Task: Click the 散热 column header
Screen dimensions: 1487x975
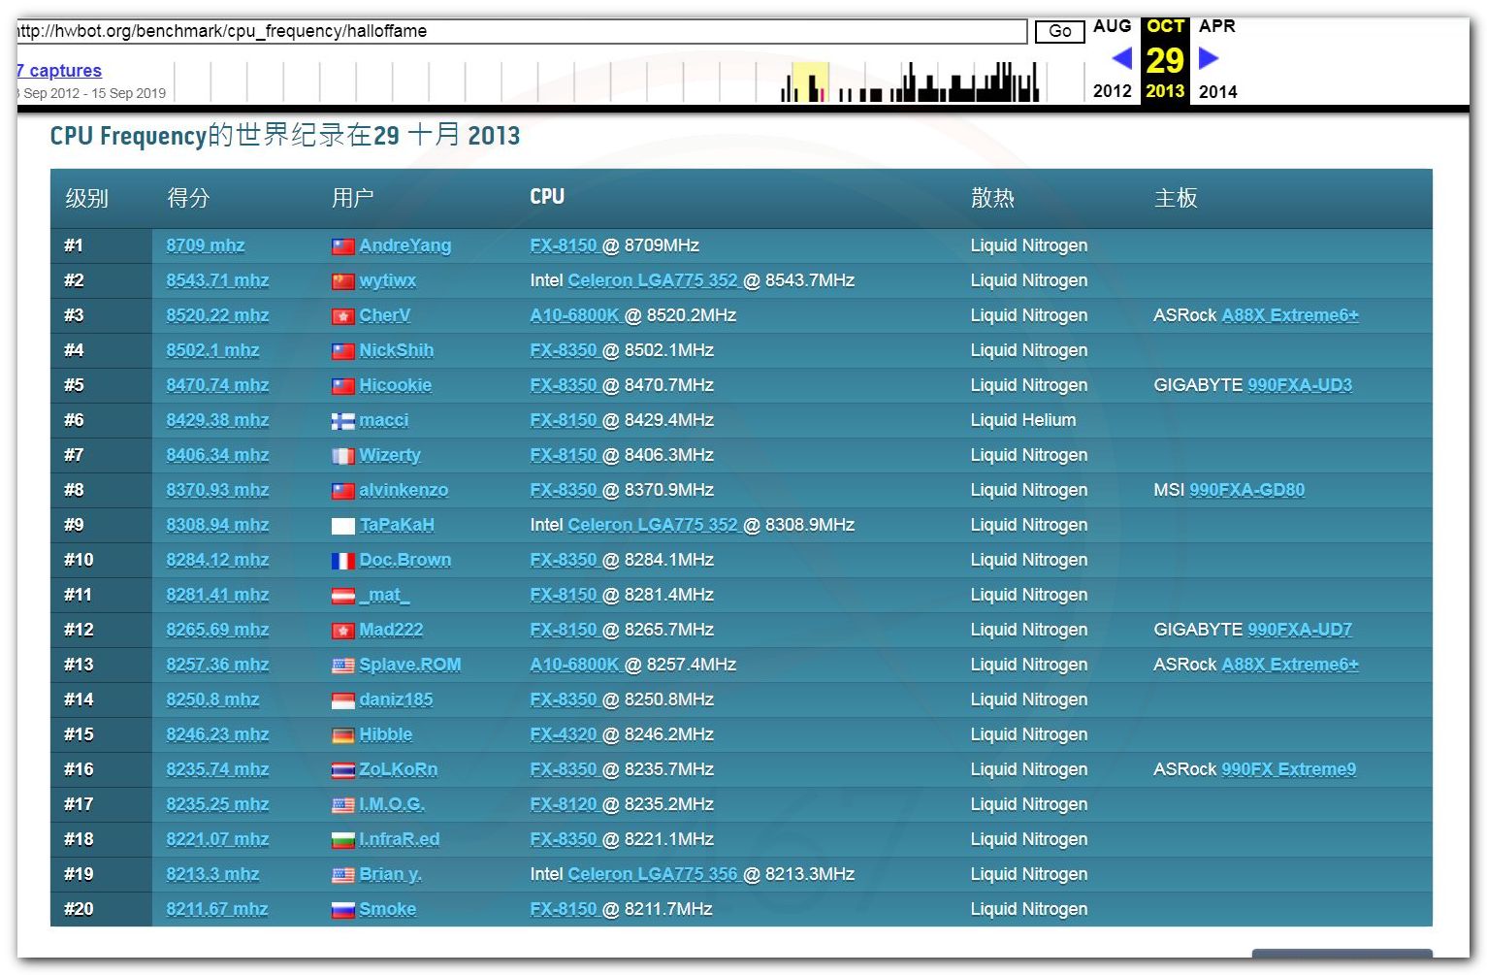Action: point(992,198)
